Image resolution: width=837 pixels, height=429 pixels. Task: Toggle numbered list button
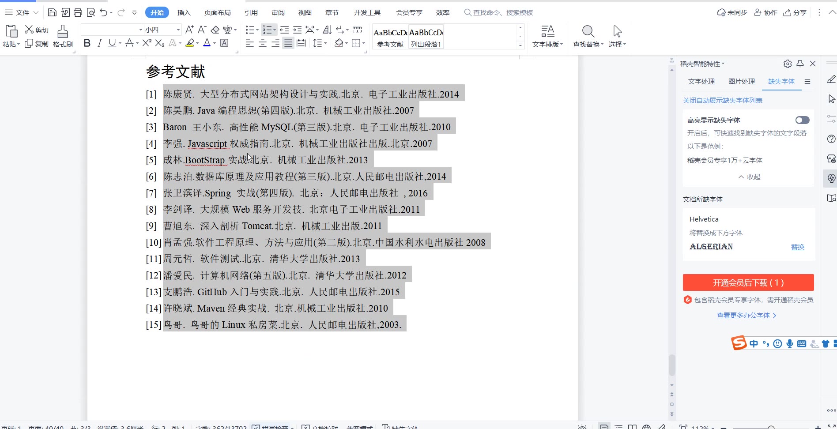(267, 30)
